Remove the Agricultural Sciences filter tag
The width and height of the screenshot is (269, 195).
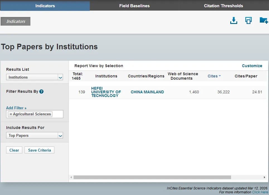[x=11, y=114]
